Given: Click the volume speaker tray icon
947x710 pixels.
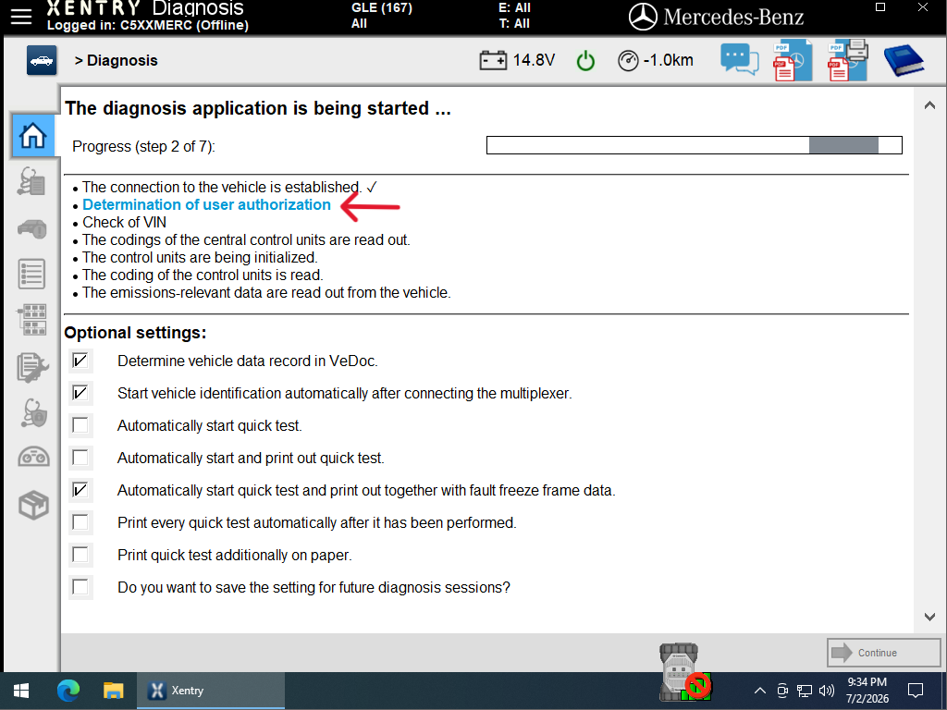Looking at the screenshot, I should pyautogui.click(x=826, y=690).
